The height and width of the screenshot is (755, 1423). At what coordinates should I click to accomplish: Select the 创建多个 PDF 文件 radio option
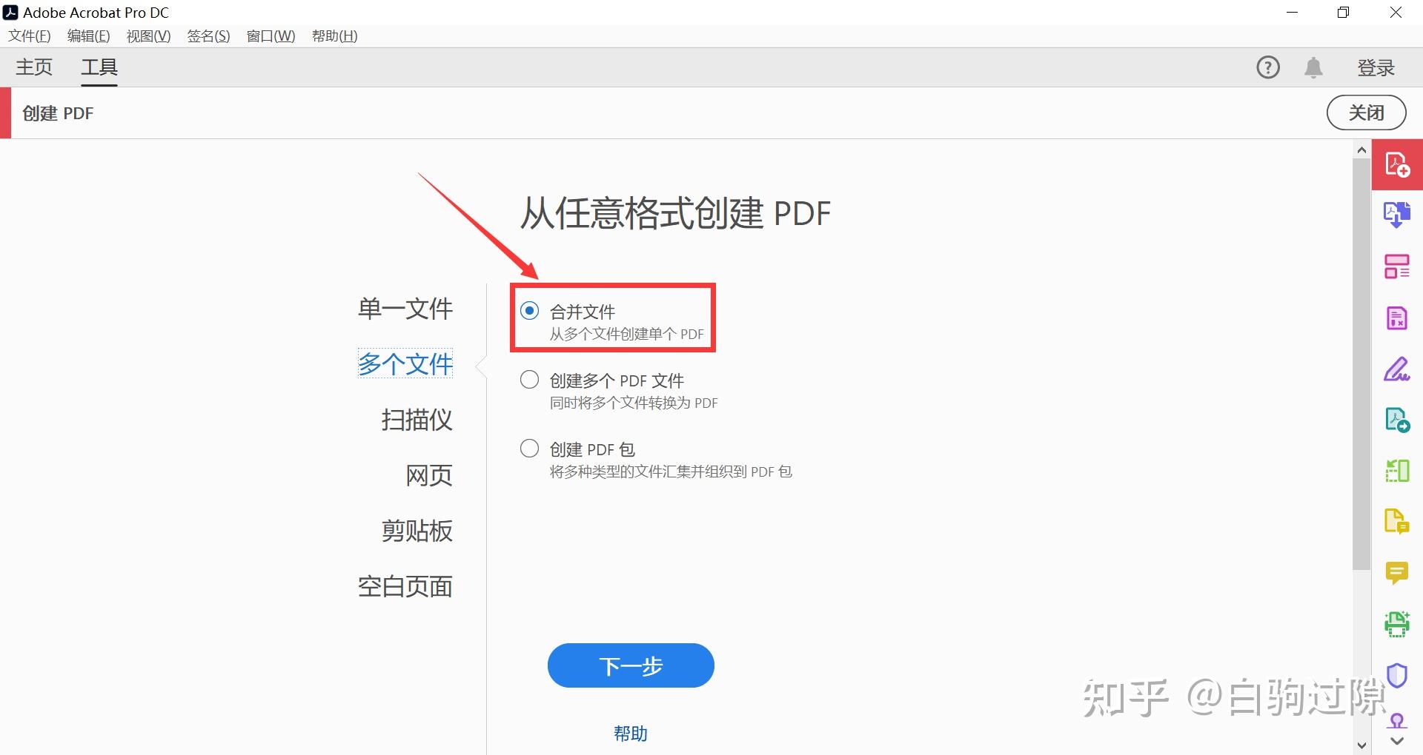tap(529, 380)
